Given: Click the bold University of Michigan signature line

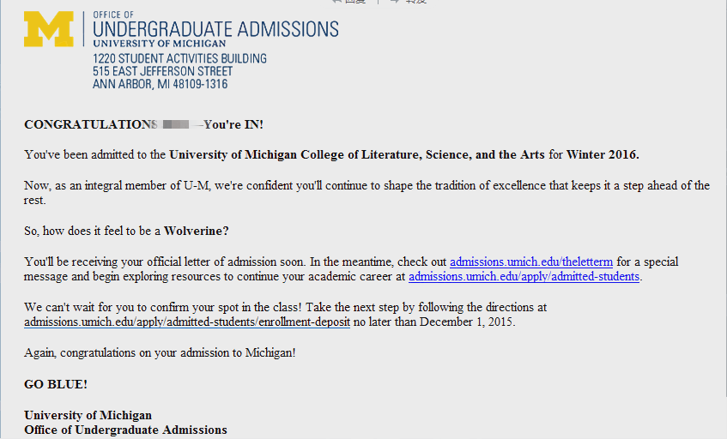Looking at the screenshot, I should tap(88, 415).
